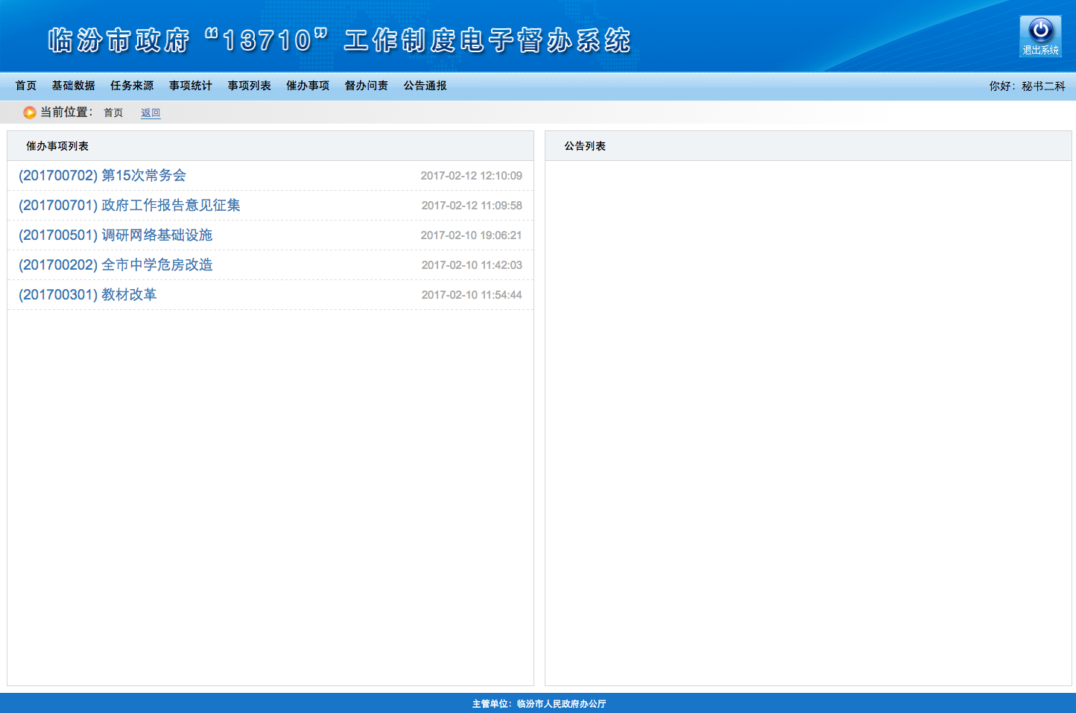The image size is (1076, 713).
Task: Click the 退出系统 power icon
Action: tap(1040, 36)
